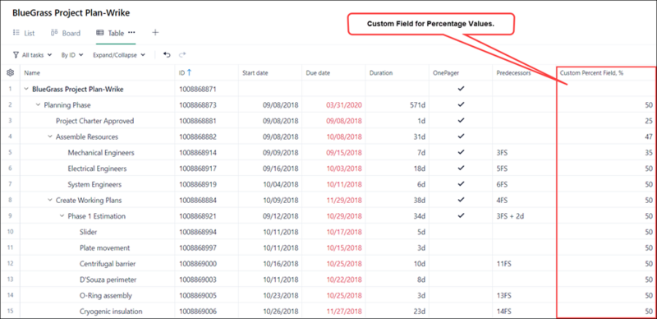Viewport: 657px width, 319px height.
Task: Click the filter funnel icon
Action: (x=16, y=55)
